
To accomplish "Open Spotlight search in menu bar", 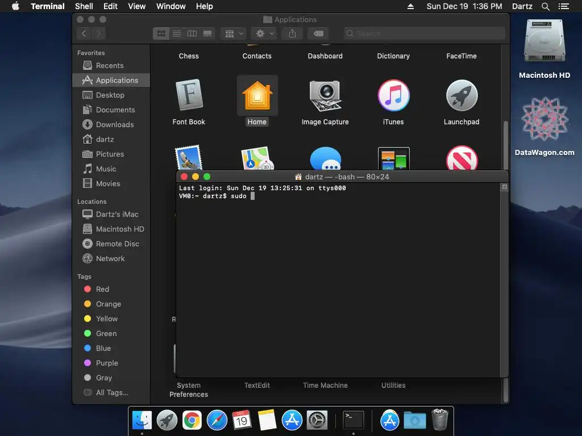I will click(546, 6).
